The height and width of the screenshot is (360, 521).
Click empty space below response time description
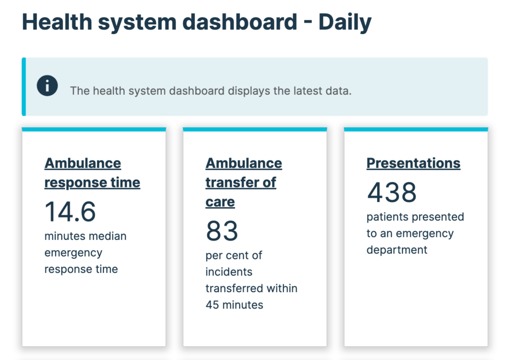(x=94, y=311)
